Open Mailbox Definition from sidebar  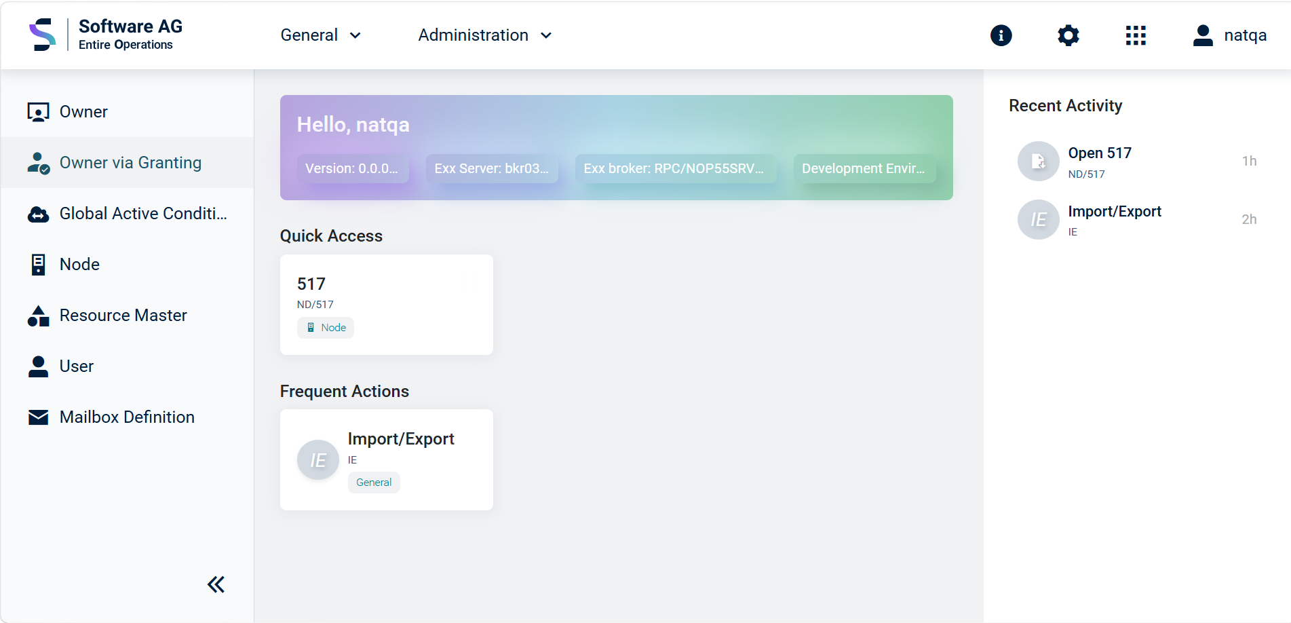tap(128, 417)
